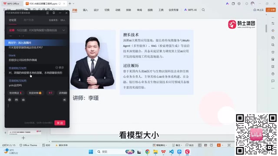Click the username blank in chat
The width and height of the screenshot is (278, 156).
click(x=12, y=55)
